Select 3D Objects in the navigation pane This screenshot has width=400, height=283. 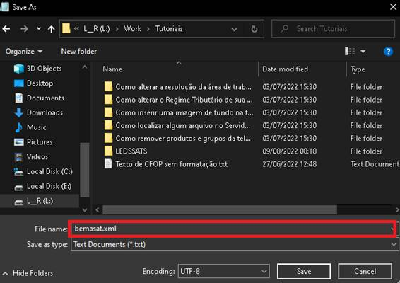38,69
